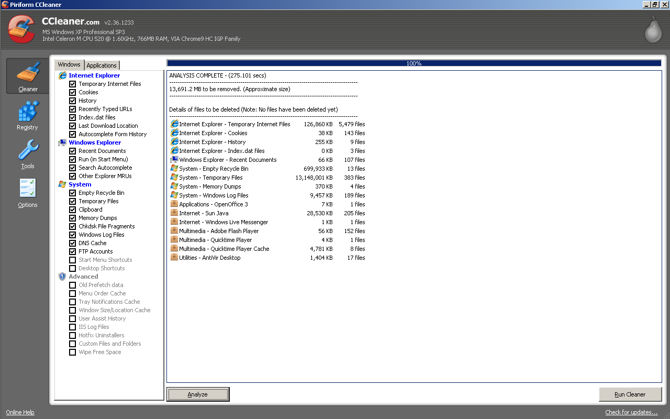The height and width of the screenshot is (419, 670).
Task: Open the Tools wrench icon
Action: click(x=28, y=150)
